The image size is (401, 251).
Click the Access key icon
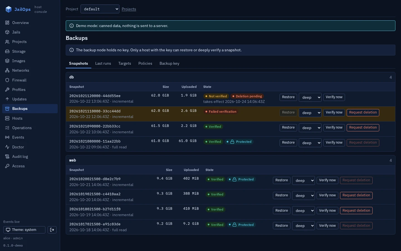point(7,166)
